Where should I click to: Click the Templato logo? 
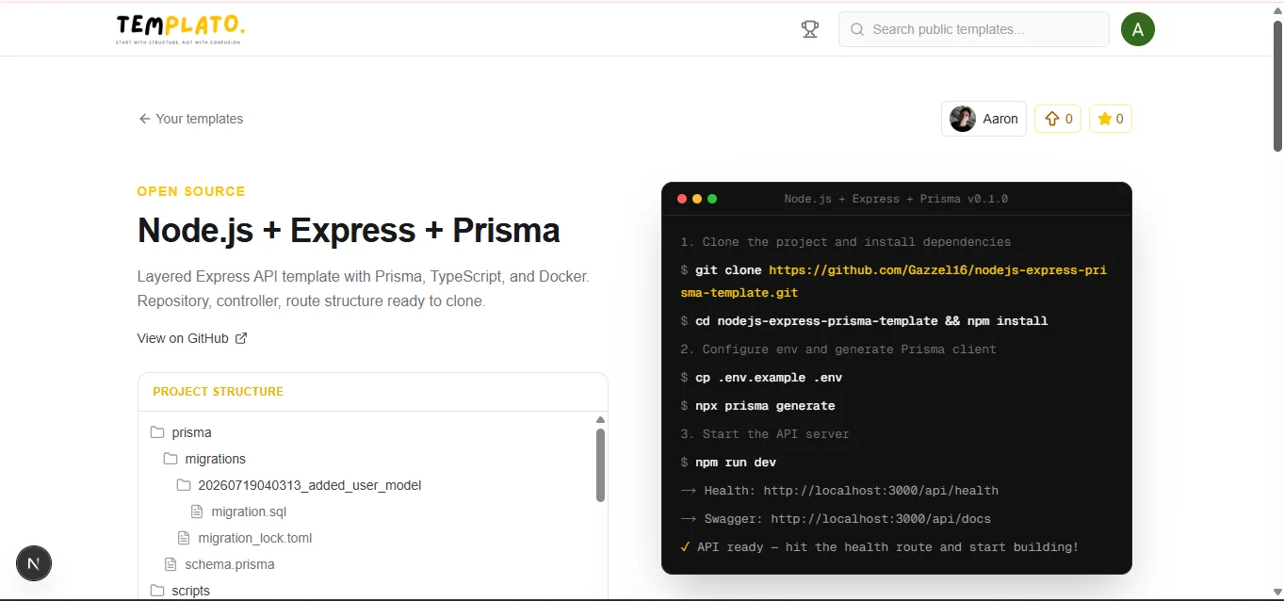pyautogui.click(x=180, y=29)
